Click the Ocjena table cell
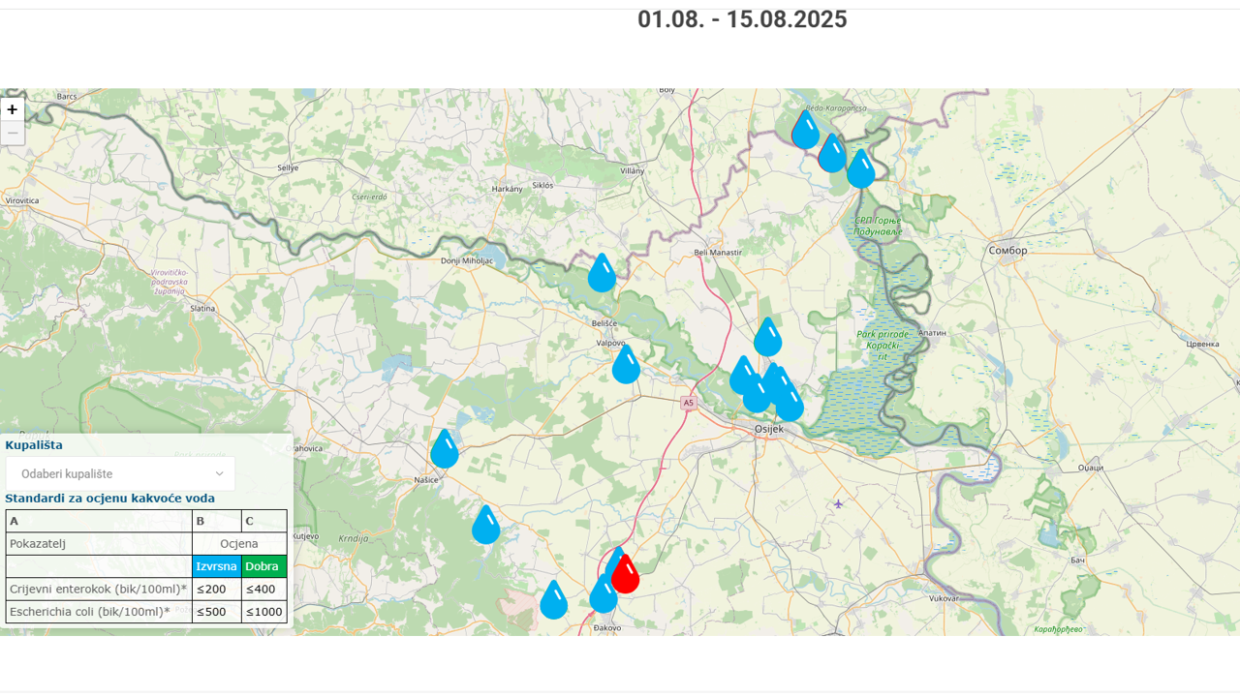This screenshot has height=697, width=1240. [x=239, y=544]
